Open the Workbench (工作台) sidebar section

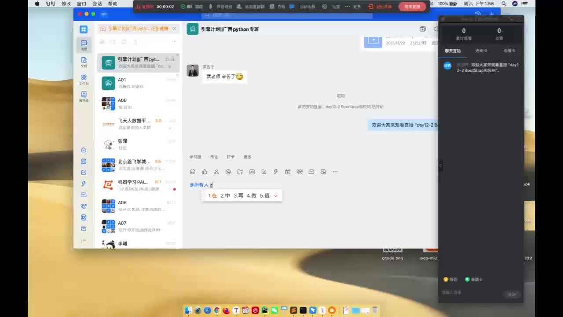(84, 79)
